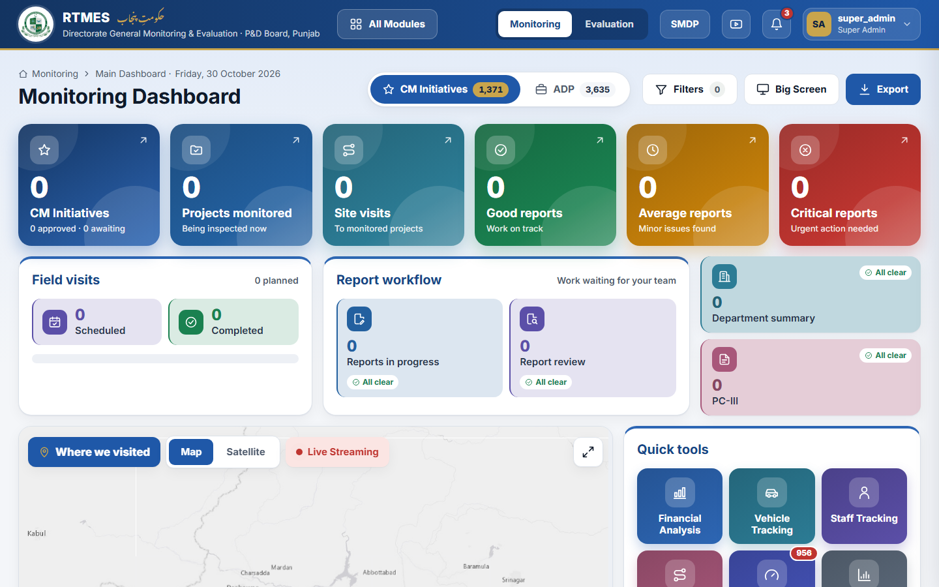Click the home icon in breadcrumb
The width and height of the screenshot is (939, 587).
pos(23,74)
